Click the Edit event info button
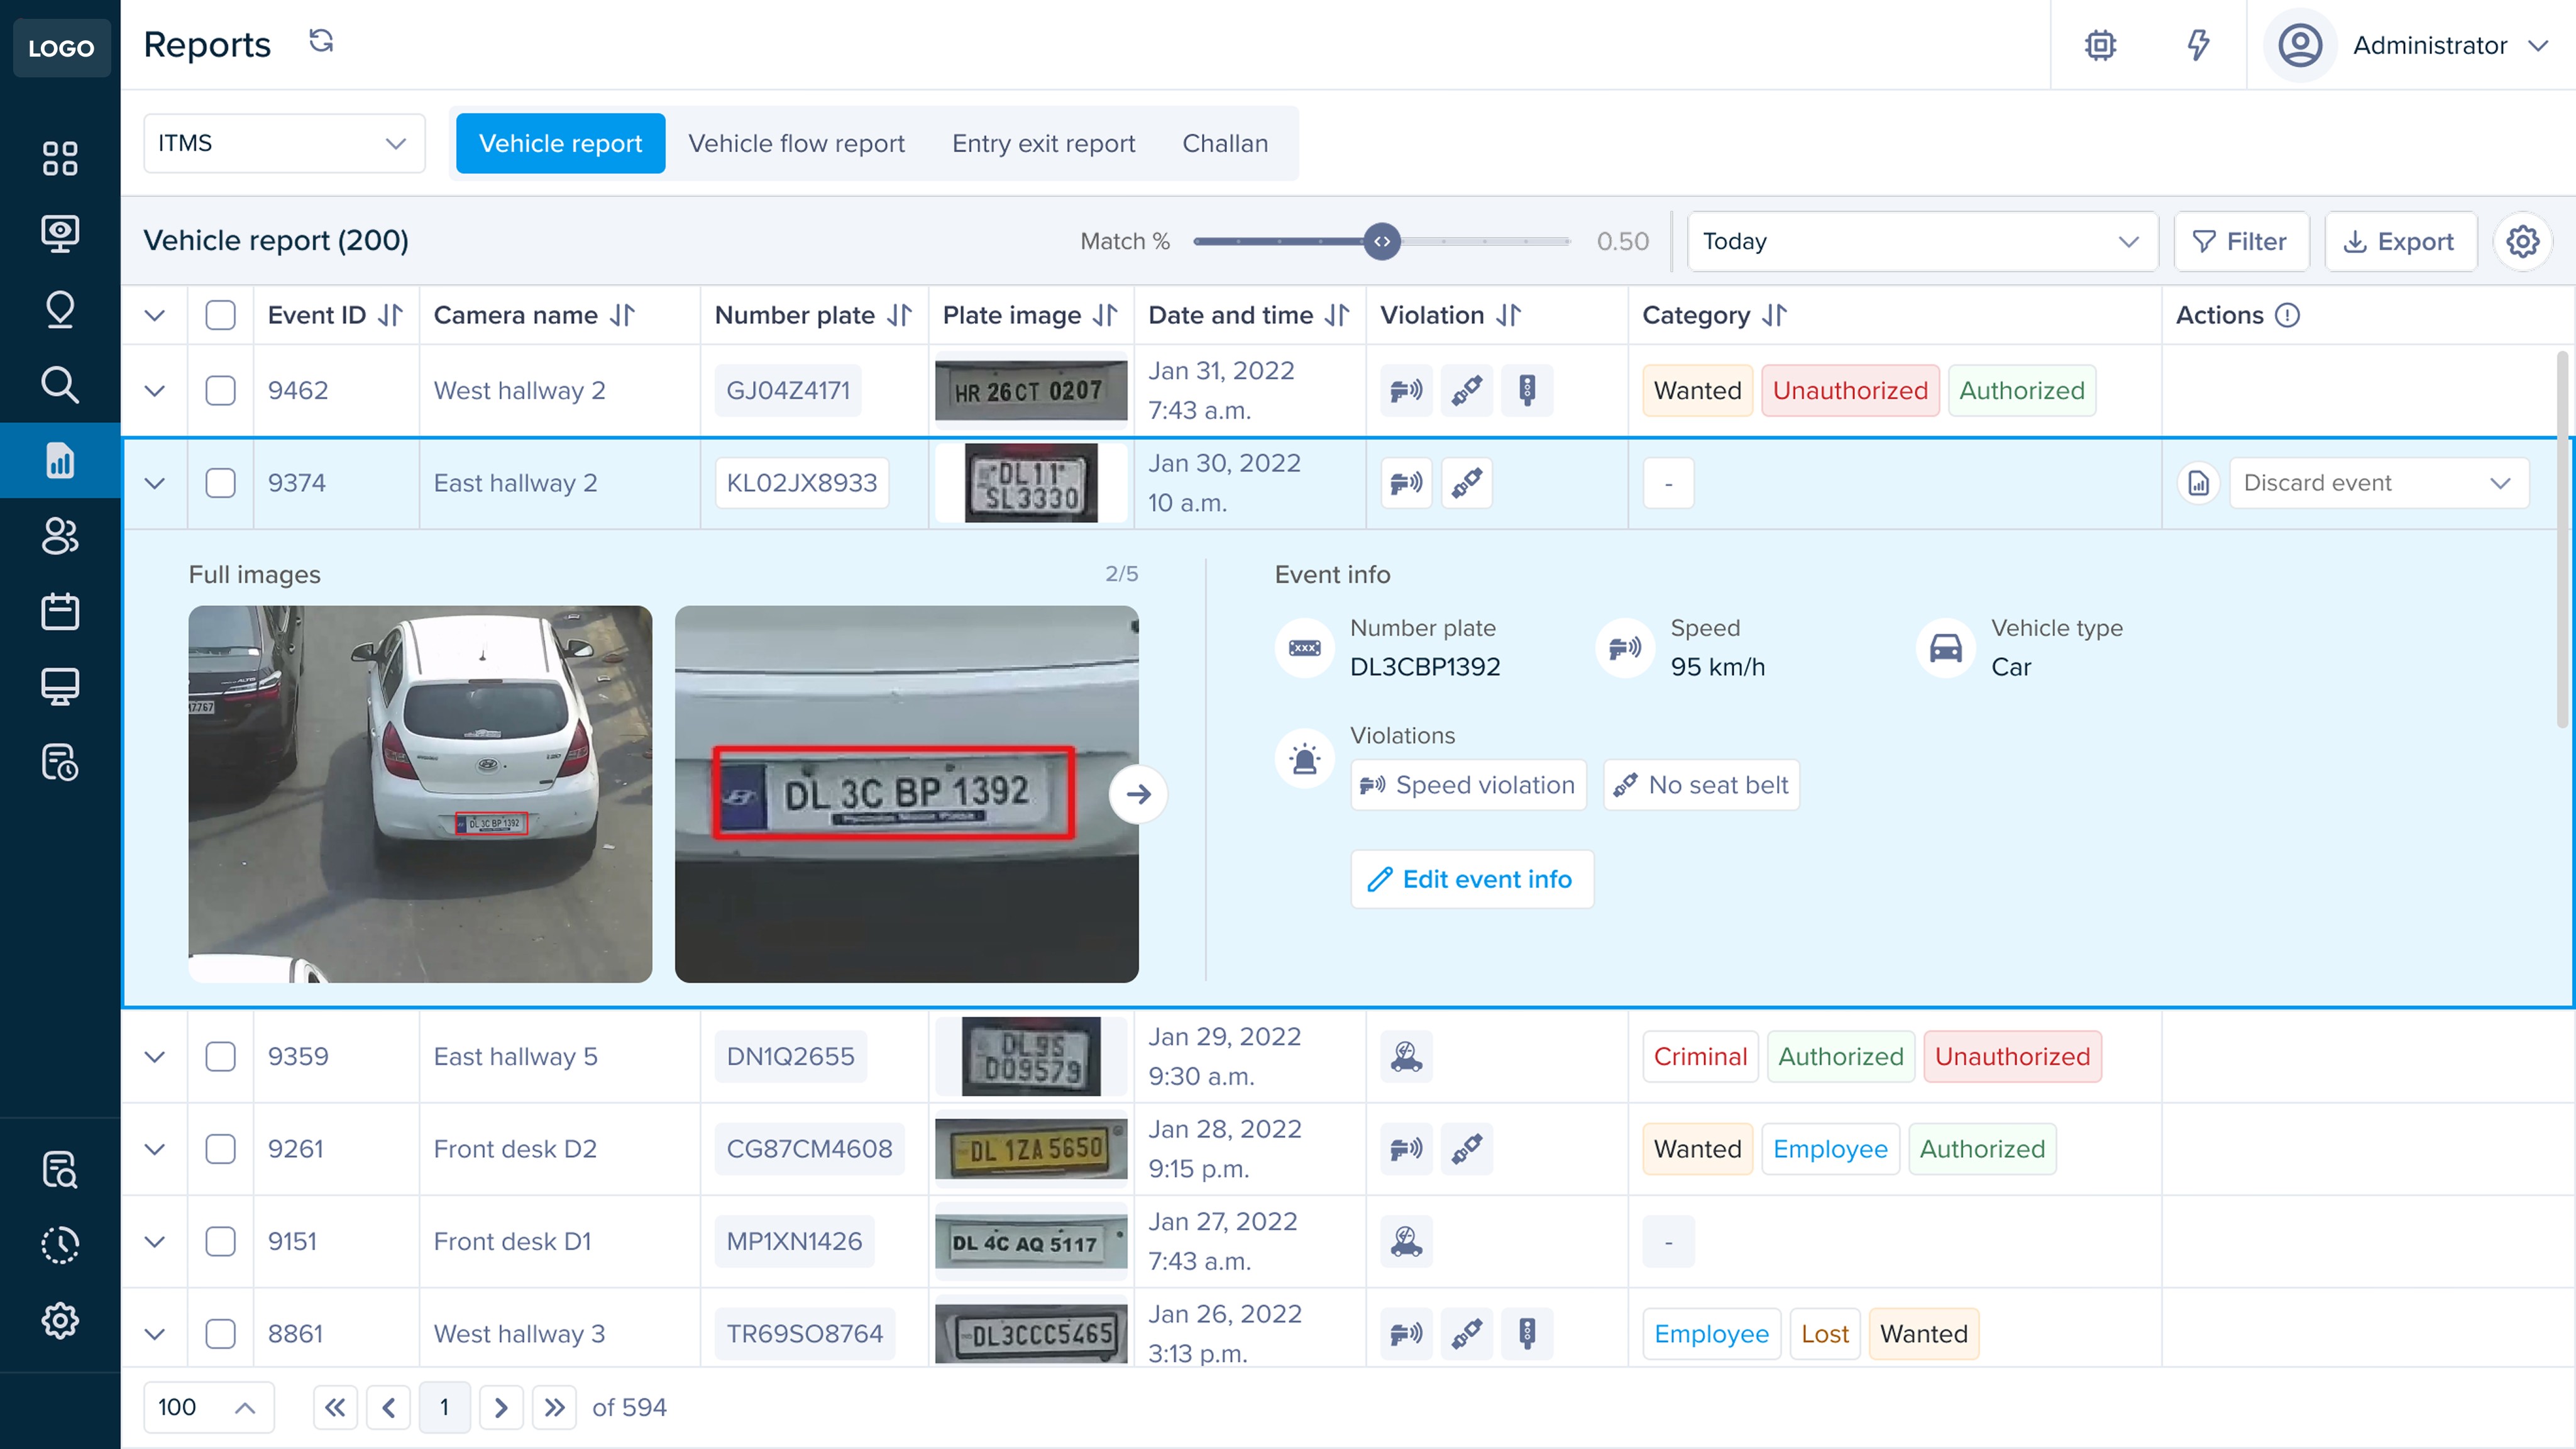2576x1449 pixels. 1471,879
